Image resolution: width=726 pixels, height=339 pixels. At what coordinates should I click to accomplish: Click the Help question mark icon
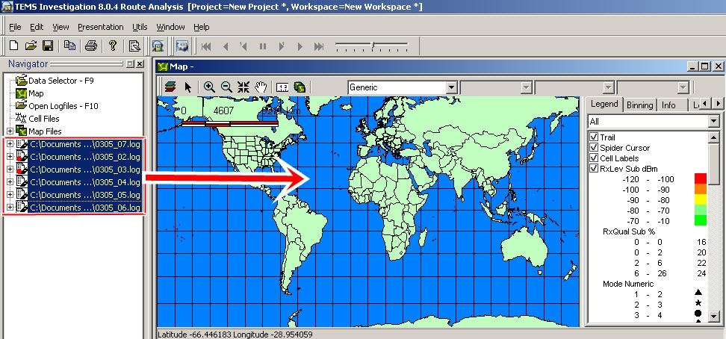[x=113, y=46]
